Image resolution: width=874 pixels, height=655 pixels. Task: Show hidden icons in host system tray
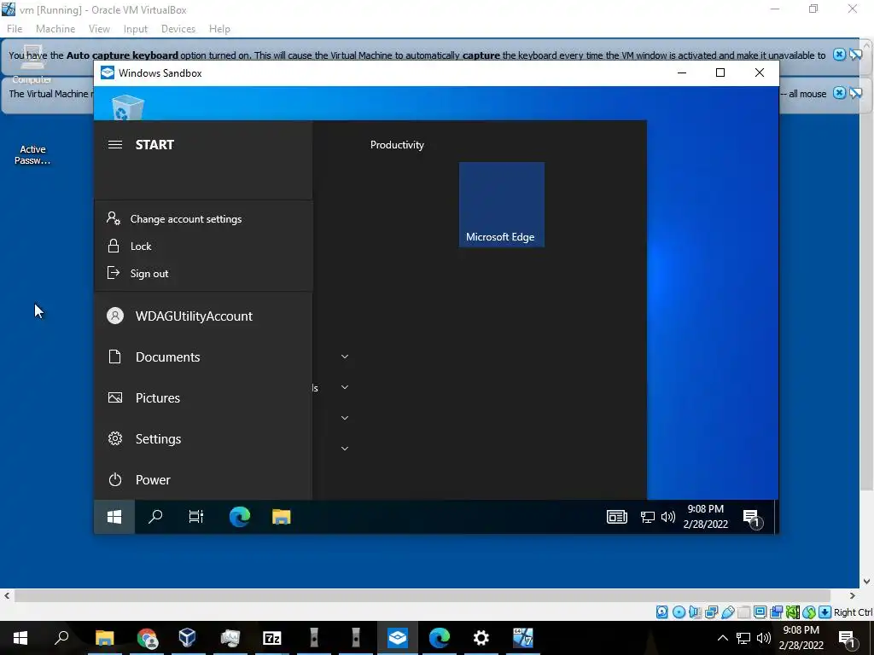click(x=722, y=638)
